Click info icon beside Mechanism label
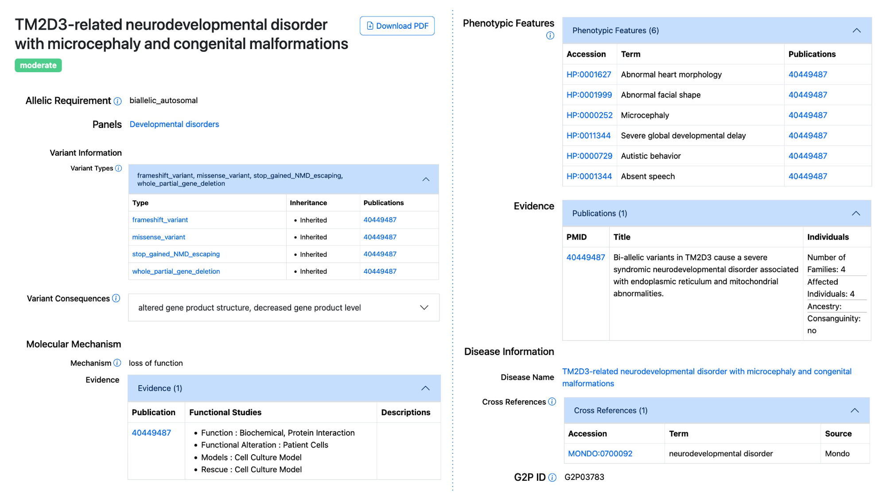Screen dimensions: 886x498 (117, 363)
